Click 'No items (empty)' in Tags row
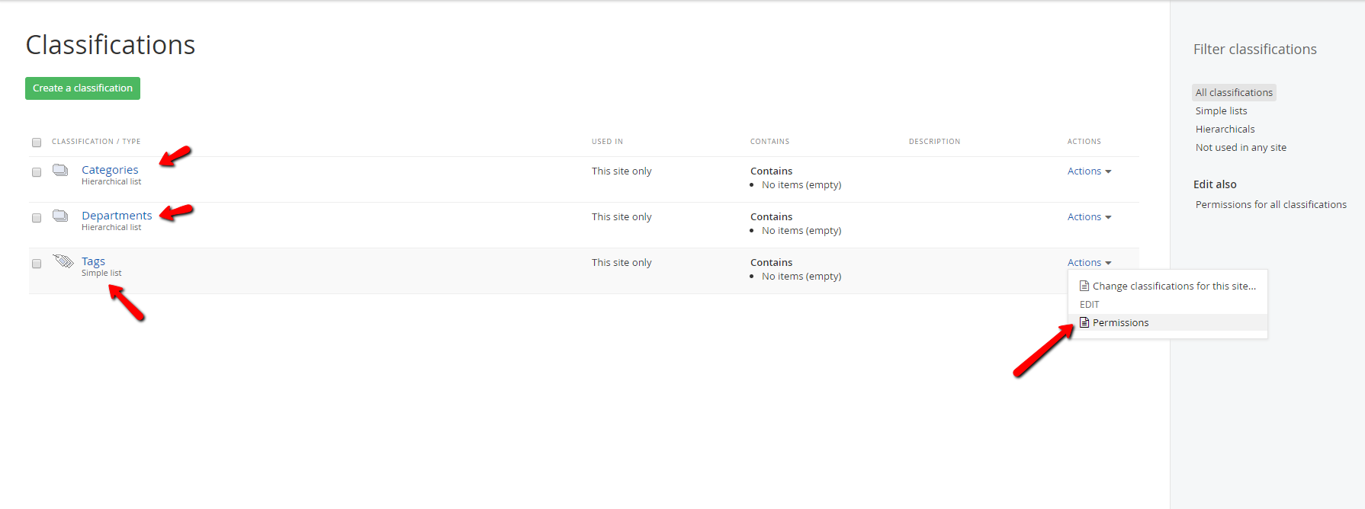The height and width of the screenshot is (509, 1365). click(801, 277)
